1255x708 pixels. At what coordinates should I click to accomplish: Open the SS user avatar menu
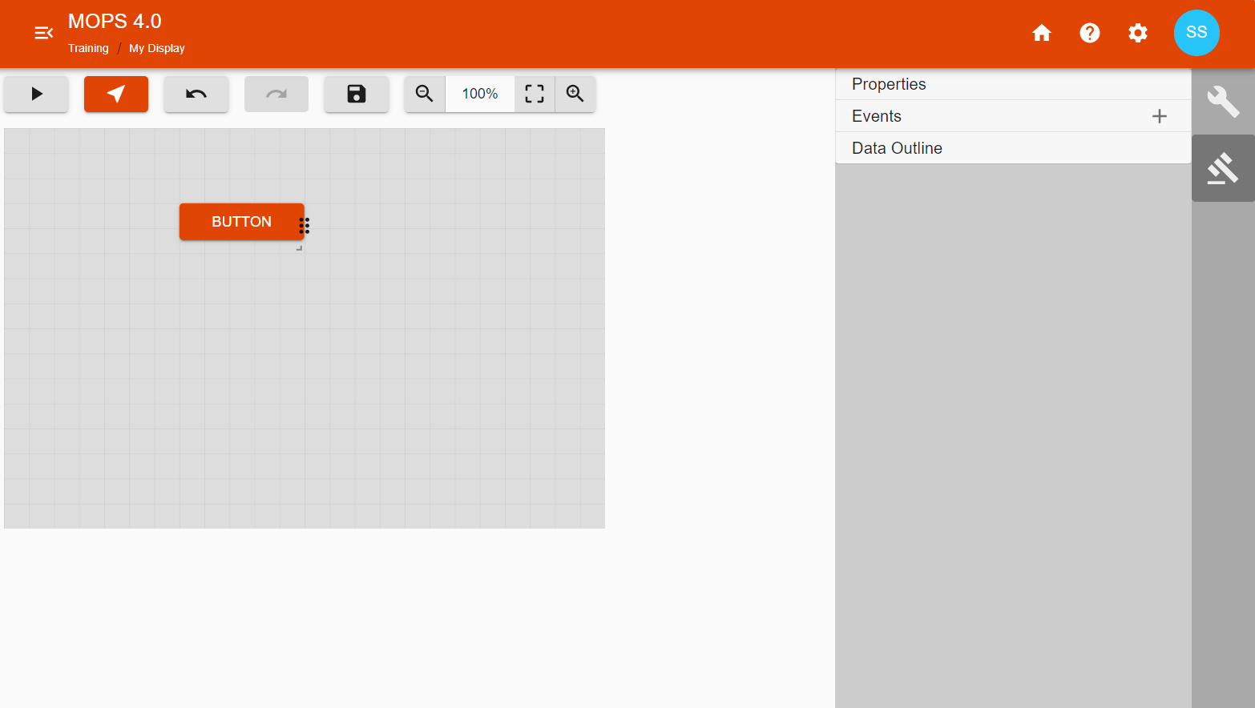1196,33
